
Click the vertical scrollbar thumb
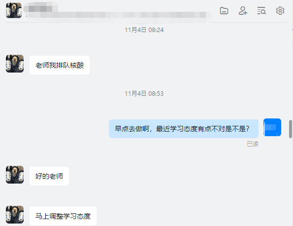pos(291,129)
